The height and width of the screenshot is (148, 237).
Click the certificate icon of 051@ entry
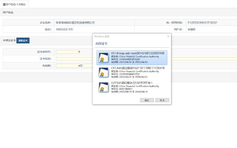(104, 58)
